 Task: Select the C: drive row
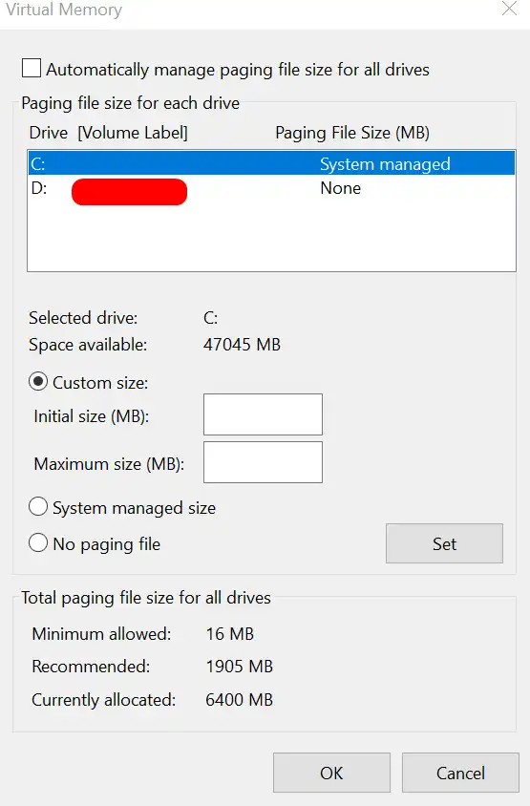tap(271, 163)
